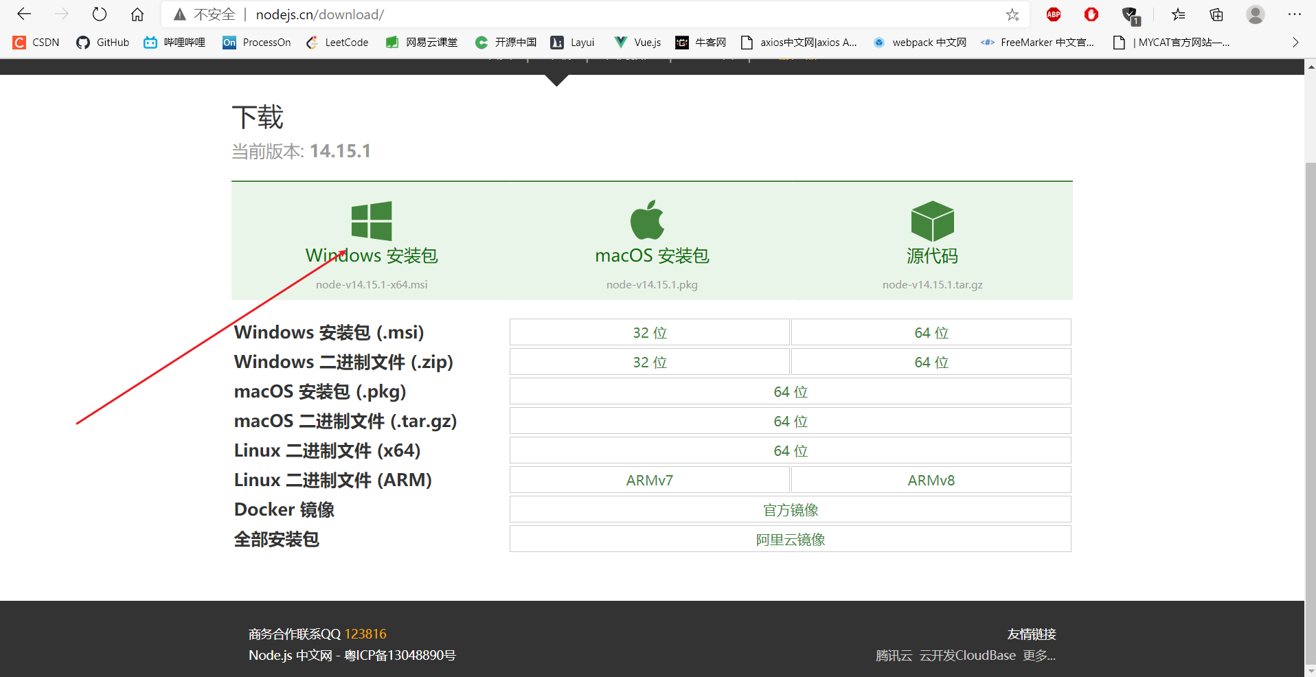Go back to the previous page
Image resolution: width=1316 pixels, height=677 pixels.
coord(24,14)
